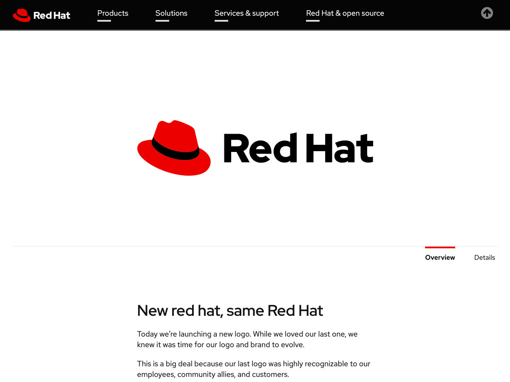Click the Red Hat logo in header
This screenshot has width=510, height=382.
pyautogui.click(x=41, y=15)
